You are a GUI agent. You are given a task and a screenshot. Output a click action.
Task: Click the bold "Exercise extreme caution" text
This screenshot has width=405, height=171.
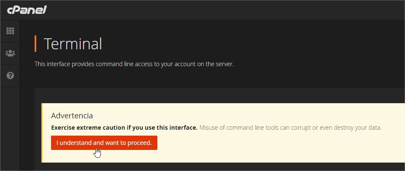[124, 128]
